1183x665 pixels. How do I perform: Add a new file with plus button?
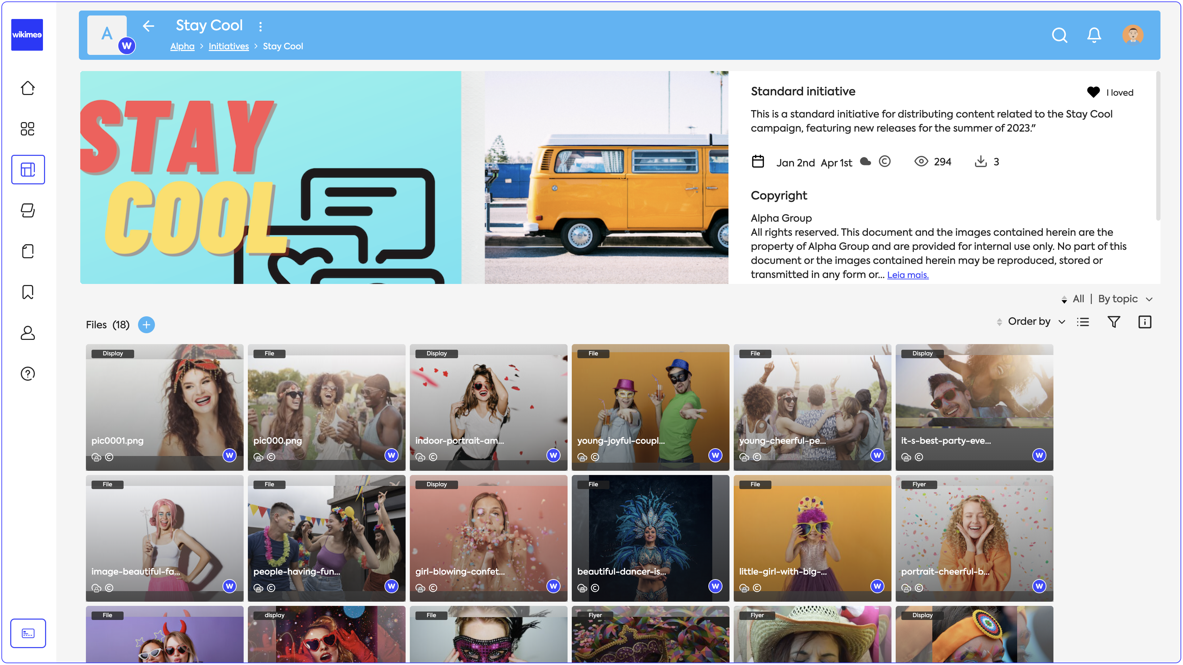(146, 325)
